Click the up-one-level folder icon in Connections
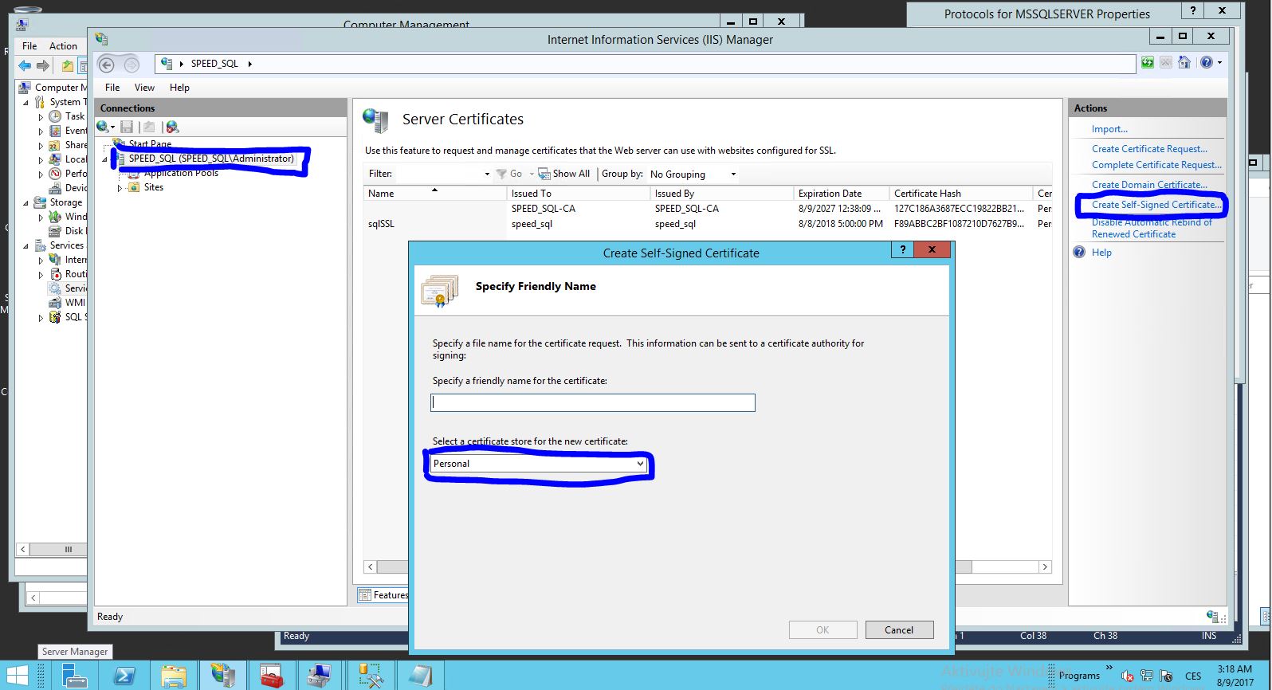This screenshot has height=690, width=1272. (149, 127)
